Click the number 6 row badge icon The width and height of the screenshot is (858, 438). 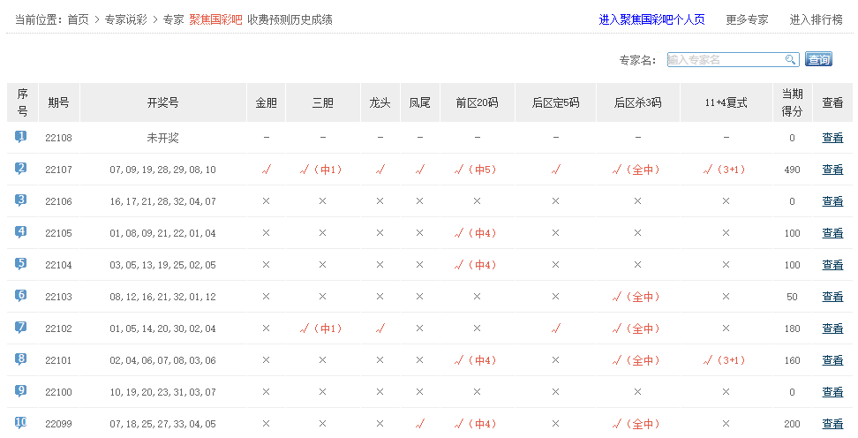click(21, 296)
